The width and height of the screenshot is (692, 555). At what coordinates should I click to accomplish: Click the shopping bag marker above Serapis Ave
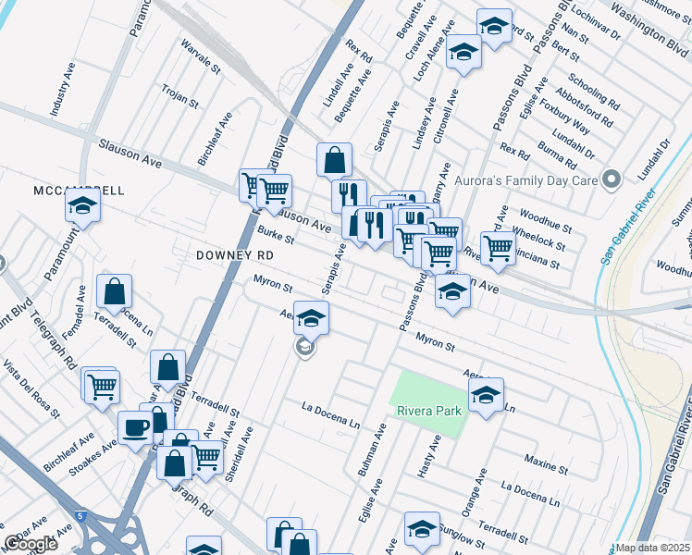pos(334,161)
